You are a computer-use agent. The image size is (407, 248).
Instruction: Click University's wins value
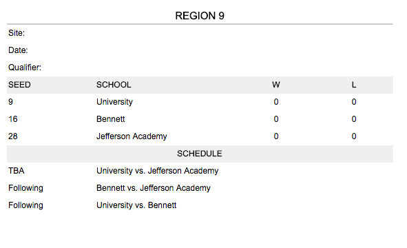click(276, 102)
